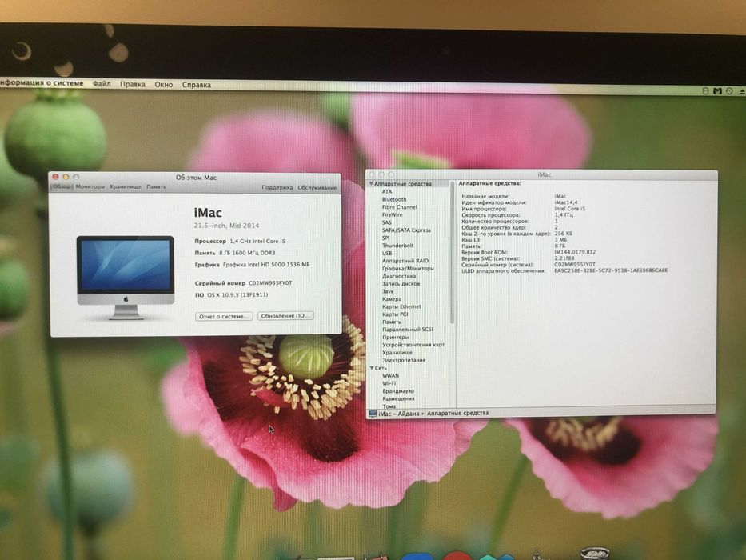
Task: Click the Отчет о системе button
Action: pos(224,316)
